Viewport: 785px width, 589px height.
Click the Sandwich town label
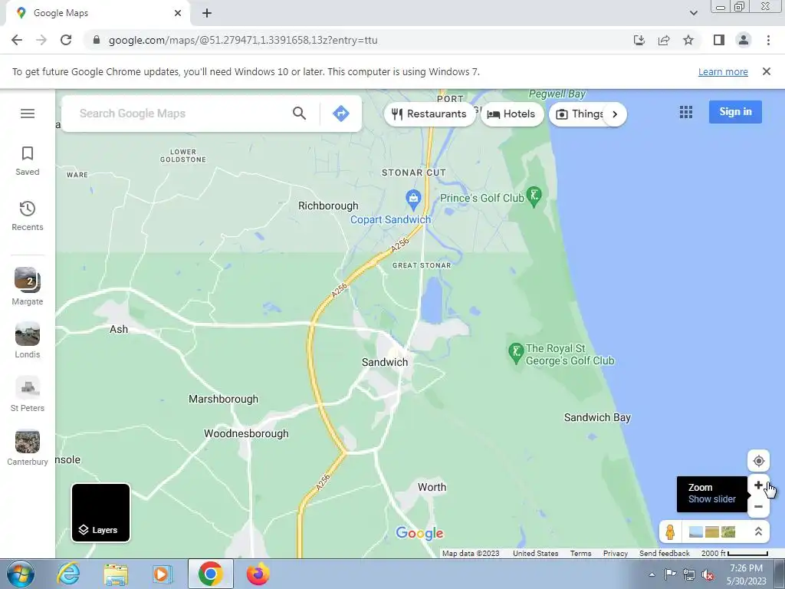pyautogui.click(x=385, y=362)
